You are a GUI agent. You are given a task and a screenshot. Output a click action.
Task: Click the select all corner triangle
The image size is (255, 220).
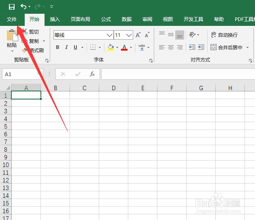tap(8, 88)
